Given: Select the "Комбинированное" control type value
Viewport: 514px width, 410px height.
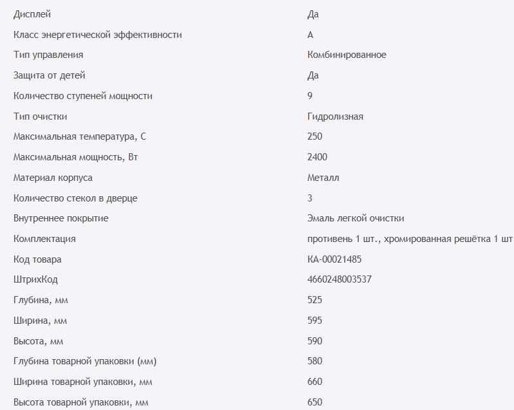Looking at the screenshot, I should click(x=347, y=55).
